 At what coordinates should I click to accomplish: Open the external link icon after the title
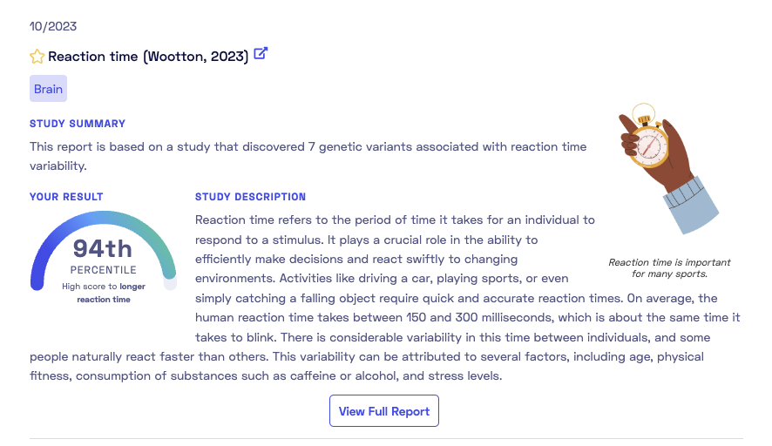pyautogui.click(x=261, y=54)
